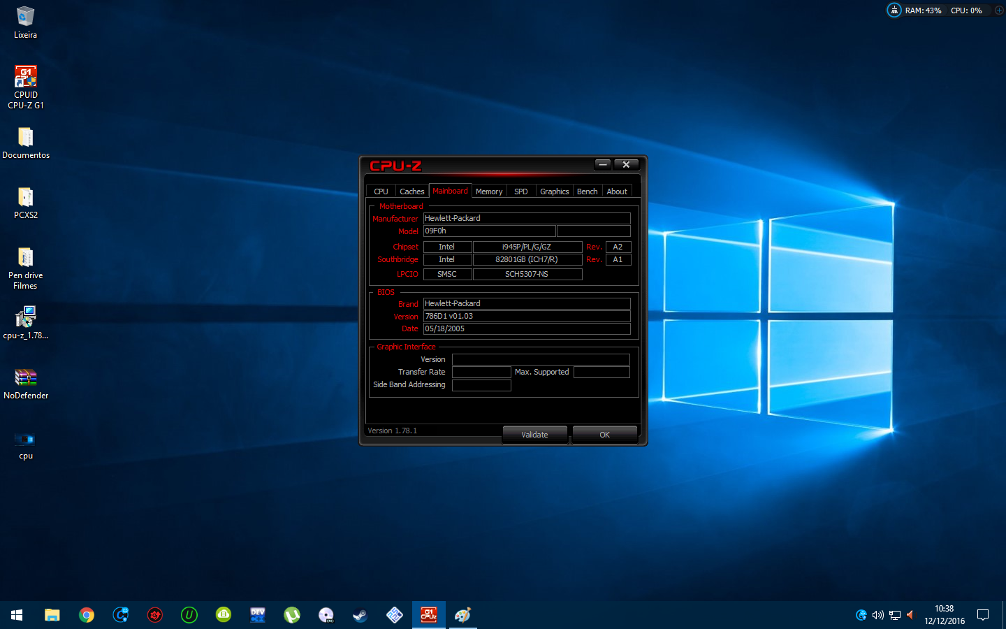Click the plus icon on monitor widget

(999, 10)
